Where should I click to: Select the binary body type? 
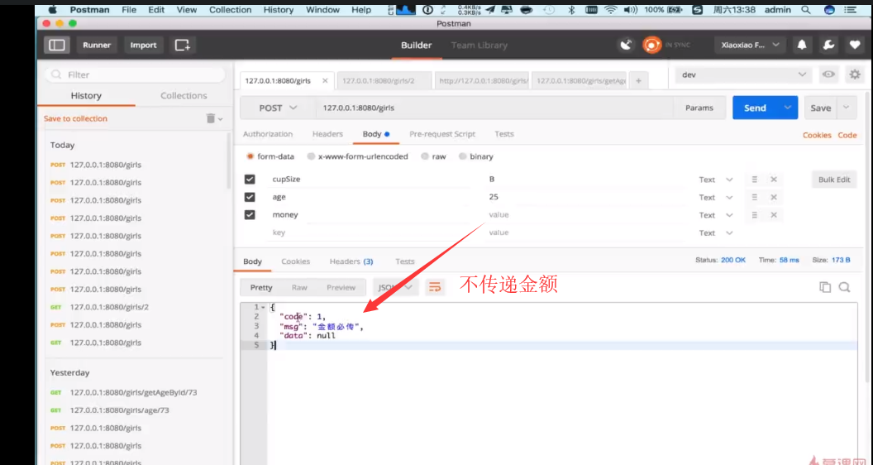462,156
